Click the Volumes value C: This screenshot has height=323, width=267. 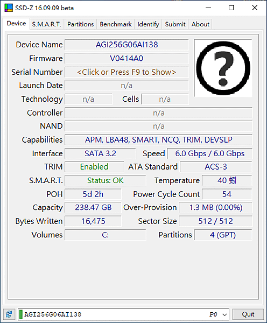[106, 235]
